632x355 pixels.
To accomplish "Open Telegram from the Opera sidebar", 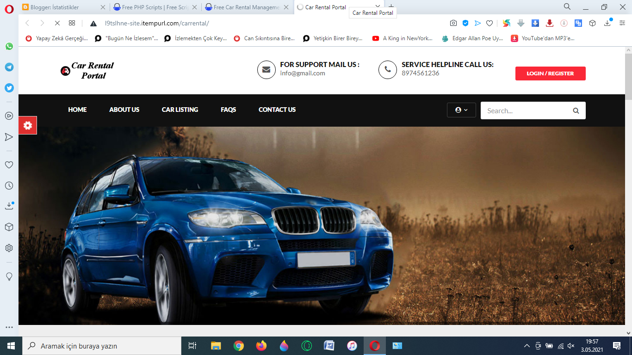I will [9, 67].
